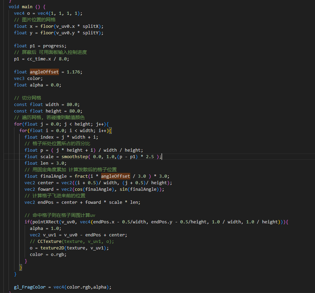Viewport: 315px width, 293px height.
Task: Click the line 'float p = ( j * height + i) / width / height;'
Action: [84, 150]
